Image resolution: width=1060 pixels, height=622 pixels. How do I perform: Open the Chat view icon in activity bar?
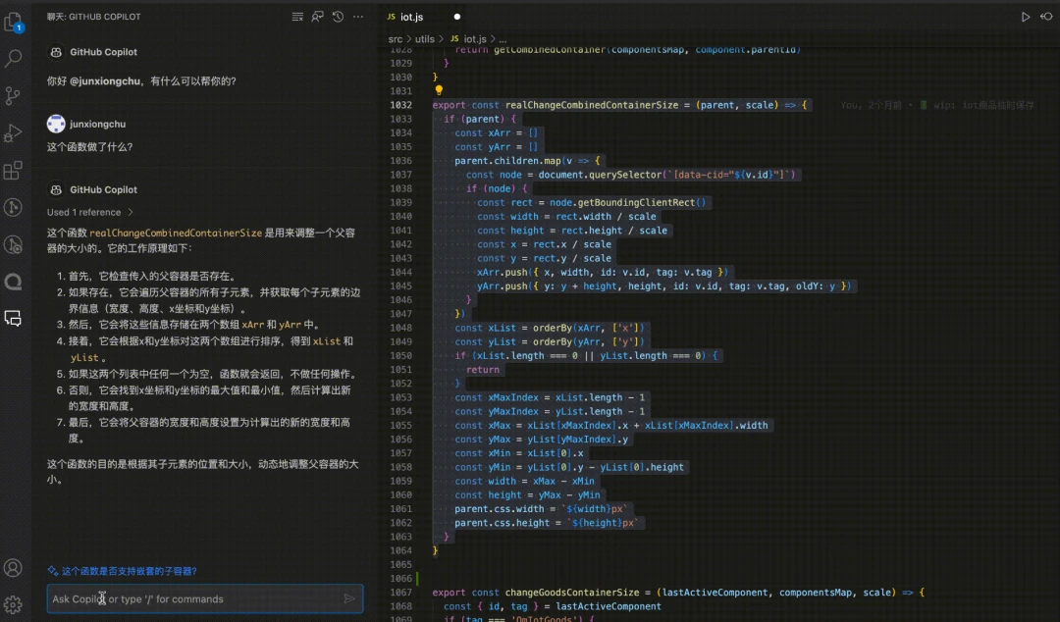14,318
